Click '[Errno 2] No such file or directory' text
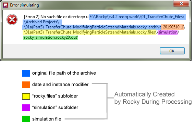This screenshot has height=129, width=195. tap(54, 17)
